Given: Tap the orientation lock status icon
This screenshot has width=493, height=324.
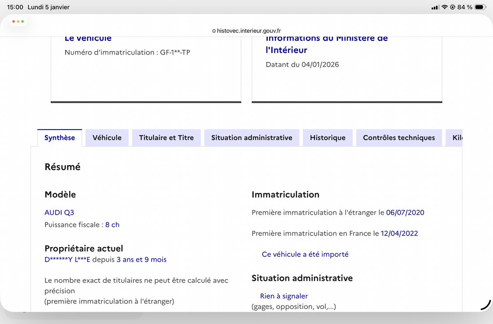Looking at the screenshot, I should [x=453, y=7].
